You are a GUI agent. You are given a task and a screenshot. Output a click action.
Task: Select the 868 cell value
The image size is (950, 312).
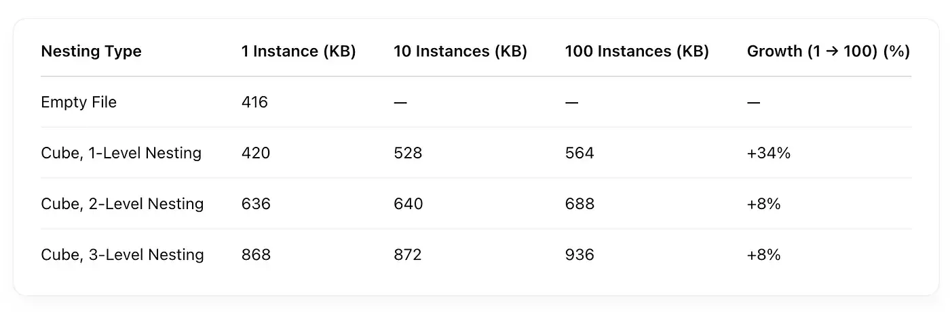[256, 254]
